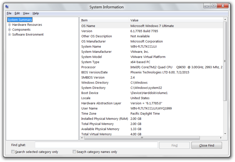Viewport: 235px width, 162px height.
Task: Click the Close Find button
Action: 207,145
